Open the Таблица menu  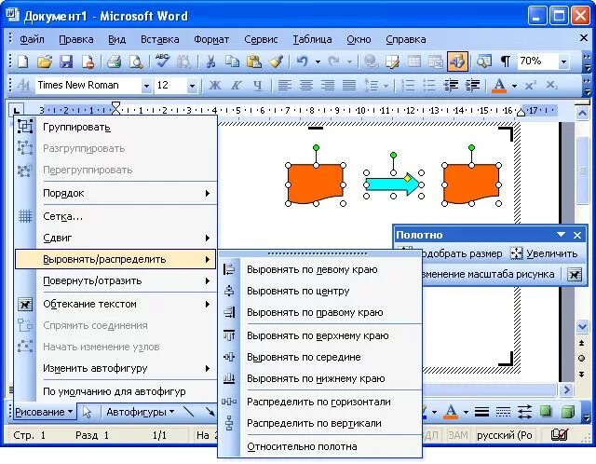[x=312, y=39]
